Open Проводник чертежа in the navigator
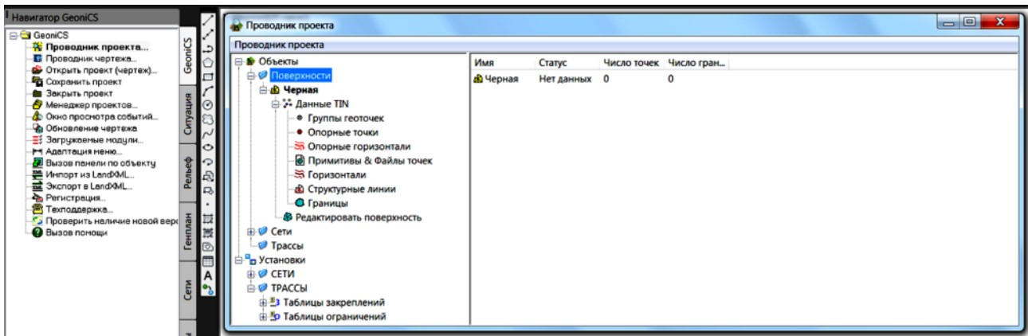The image size is (1028, 336). click(x=91, y=59)
